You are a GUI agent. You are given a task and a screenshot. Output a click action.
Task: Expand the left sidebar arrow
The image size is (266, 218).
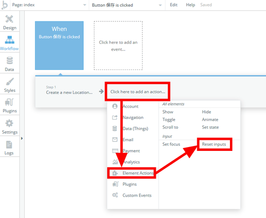click(22, 138)
